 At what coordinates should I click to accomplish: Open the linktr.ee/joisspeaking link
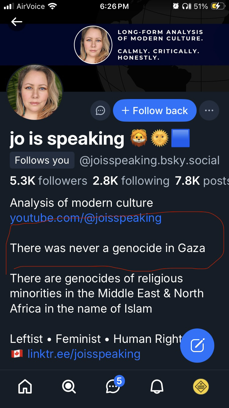[x=84, y=354]
